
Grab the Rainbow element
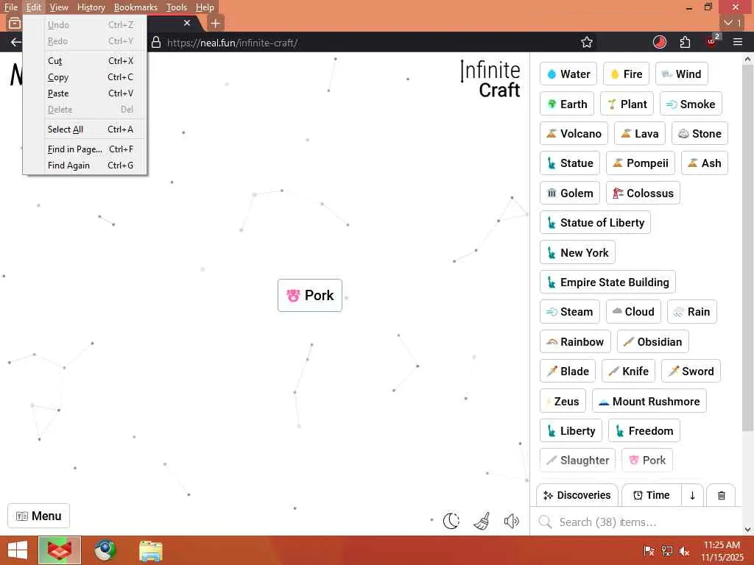coord(575,342)
